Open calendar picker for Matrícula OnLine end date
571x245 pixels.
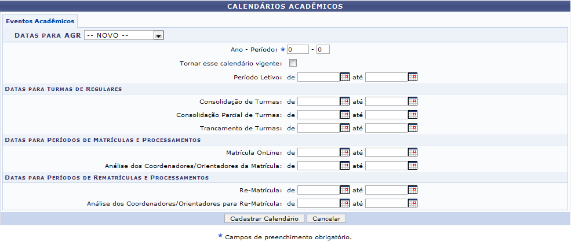pyautogui.click(x=413, y=152)
